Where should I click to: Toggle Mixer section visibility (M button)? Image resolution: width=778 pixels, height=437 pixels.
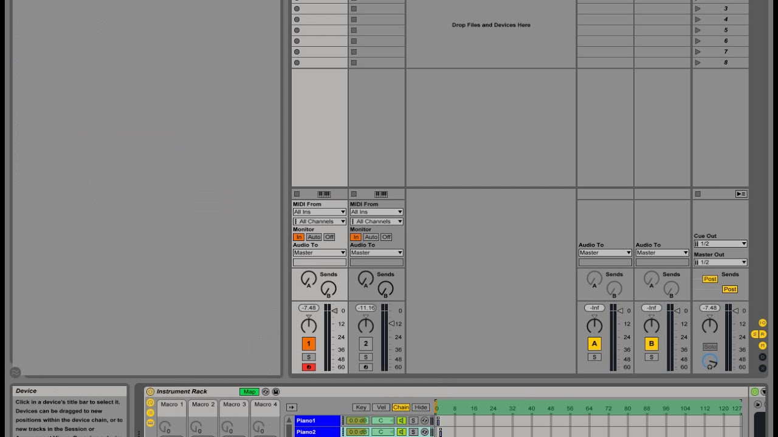click(763, 345)
